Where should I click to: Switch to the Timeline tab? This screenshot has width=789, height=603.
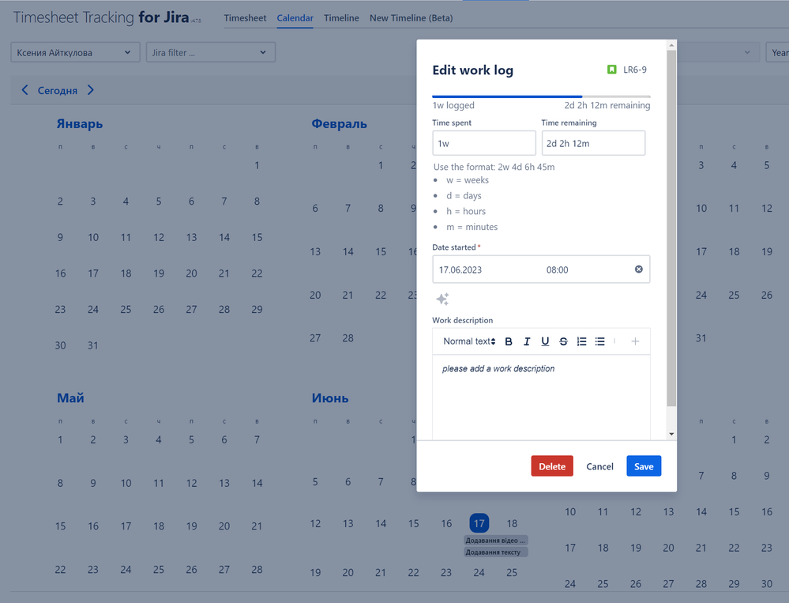click(x=341, y=18)
